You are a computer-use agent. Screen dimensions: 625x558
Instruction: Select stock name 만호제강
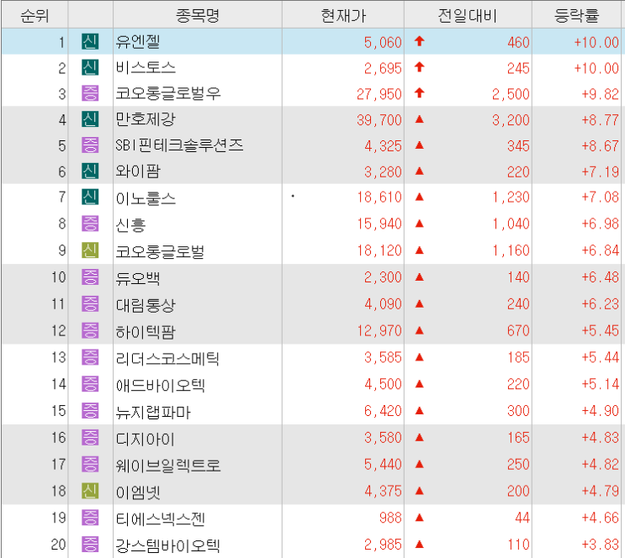click(x=146, y=119)
